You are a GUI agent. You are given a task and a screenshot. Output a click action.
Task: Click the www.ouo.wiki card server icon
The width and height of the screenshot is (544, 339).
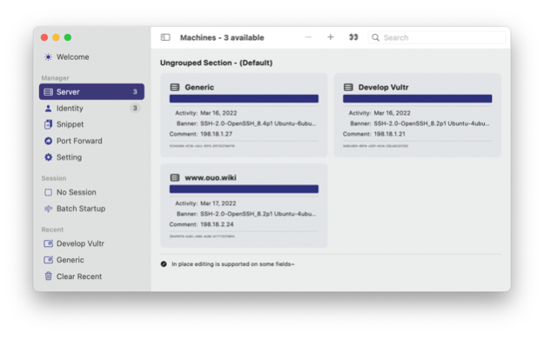175,178
